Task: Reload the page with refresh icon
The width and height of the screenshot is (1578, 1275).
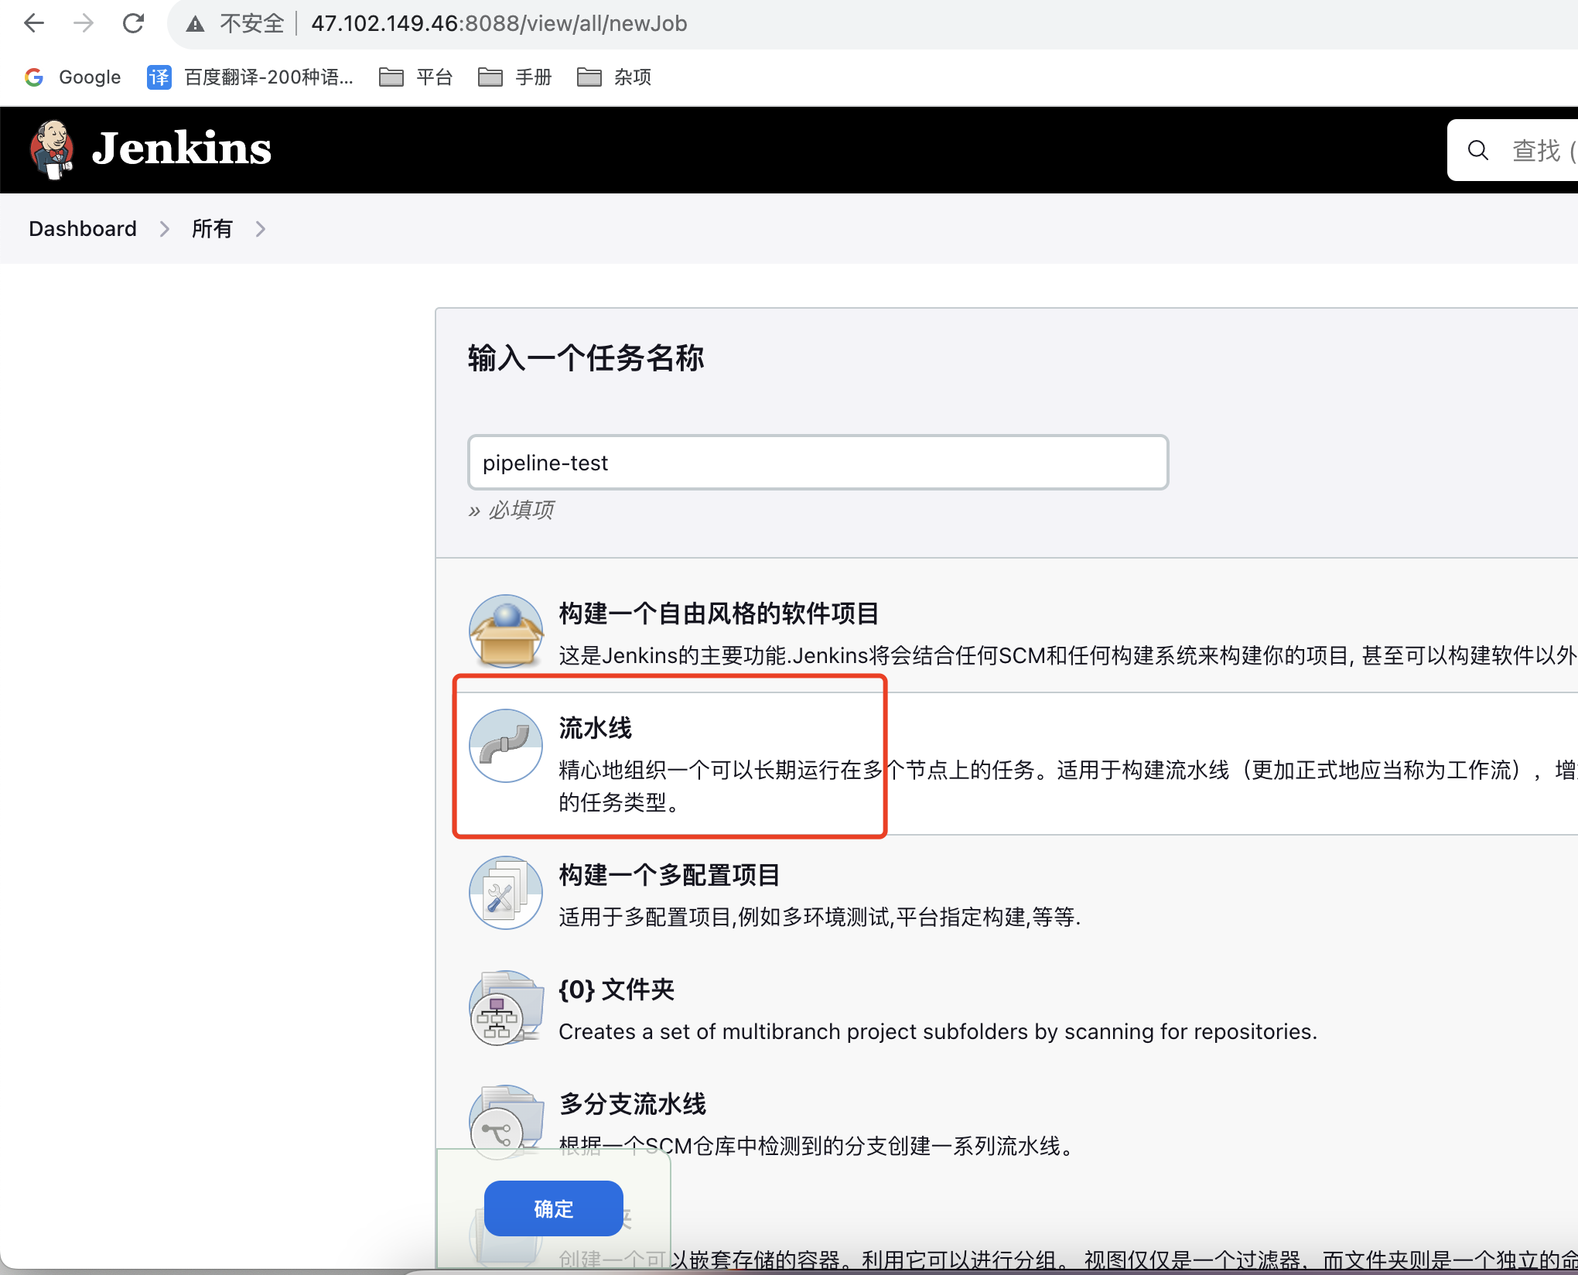Action: (133, 23)
